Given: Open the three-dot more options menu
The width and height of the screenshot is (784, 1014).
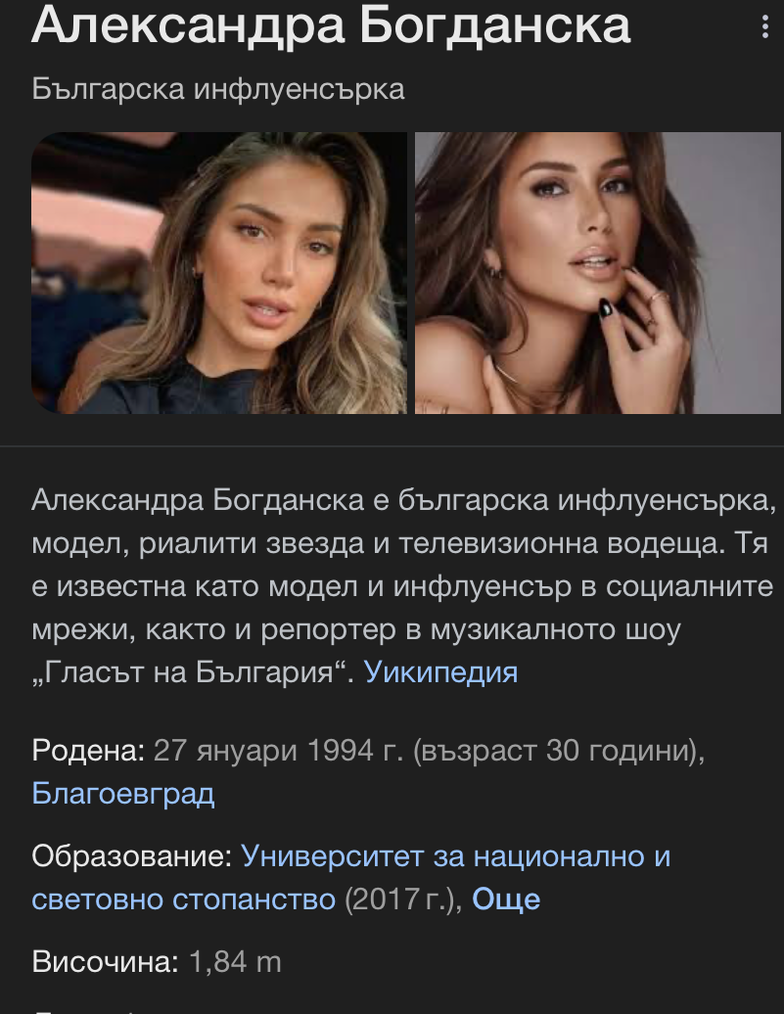Looking at the screenshot, I should pos(765,26).
